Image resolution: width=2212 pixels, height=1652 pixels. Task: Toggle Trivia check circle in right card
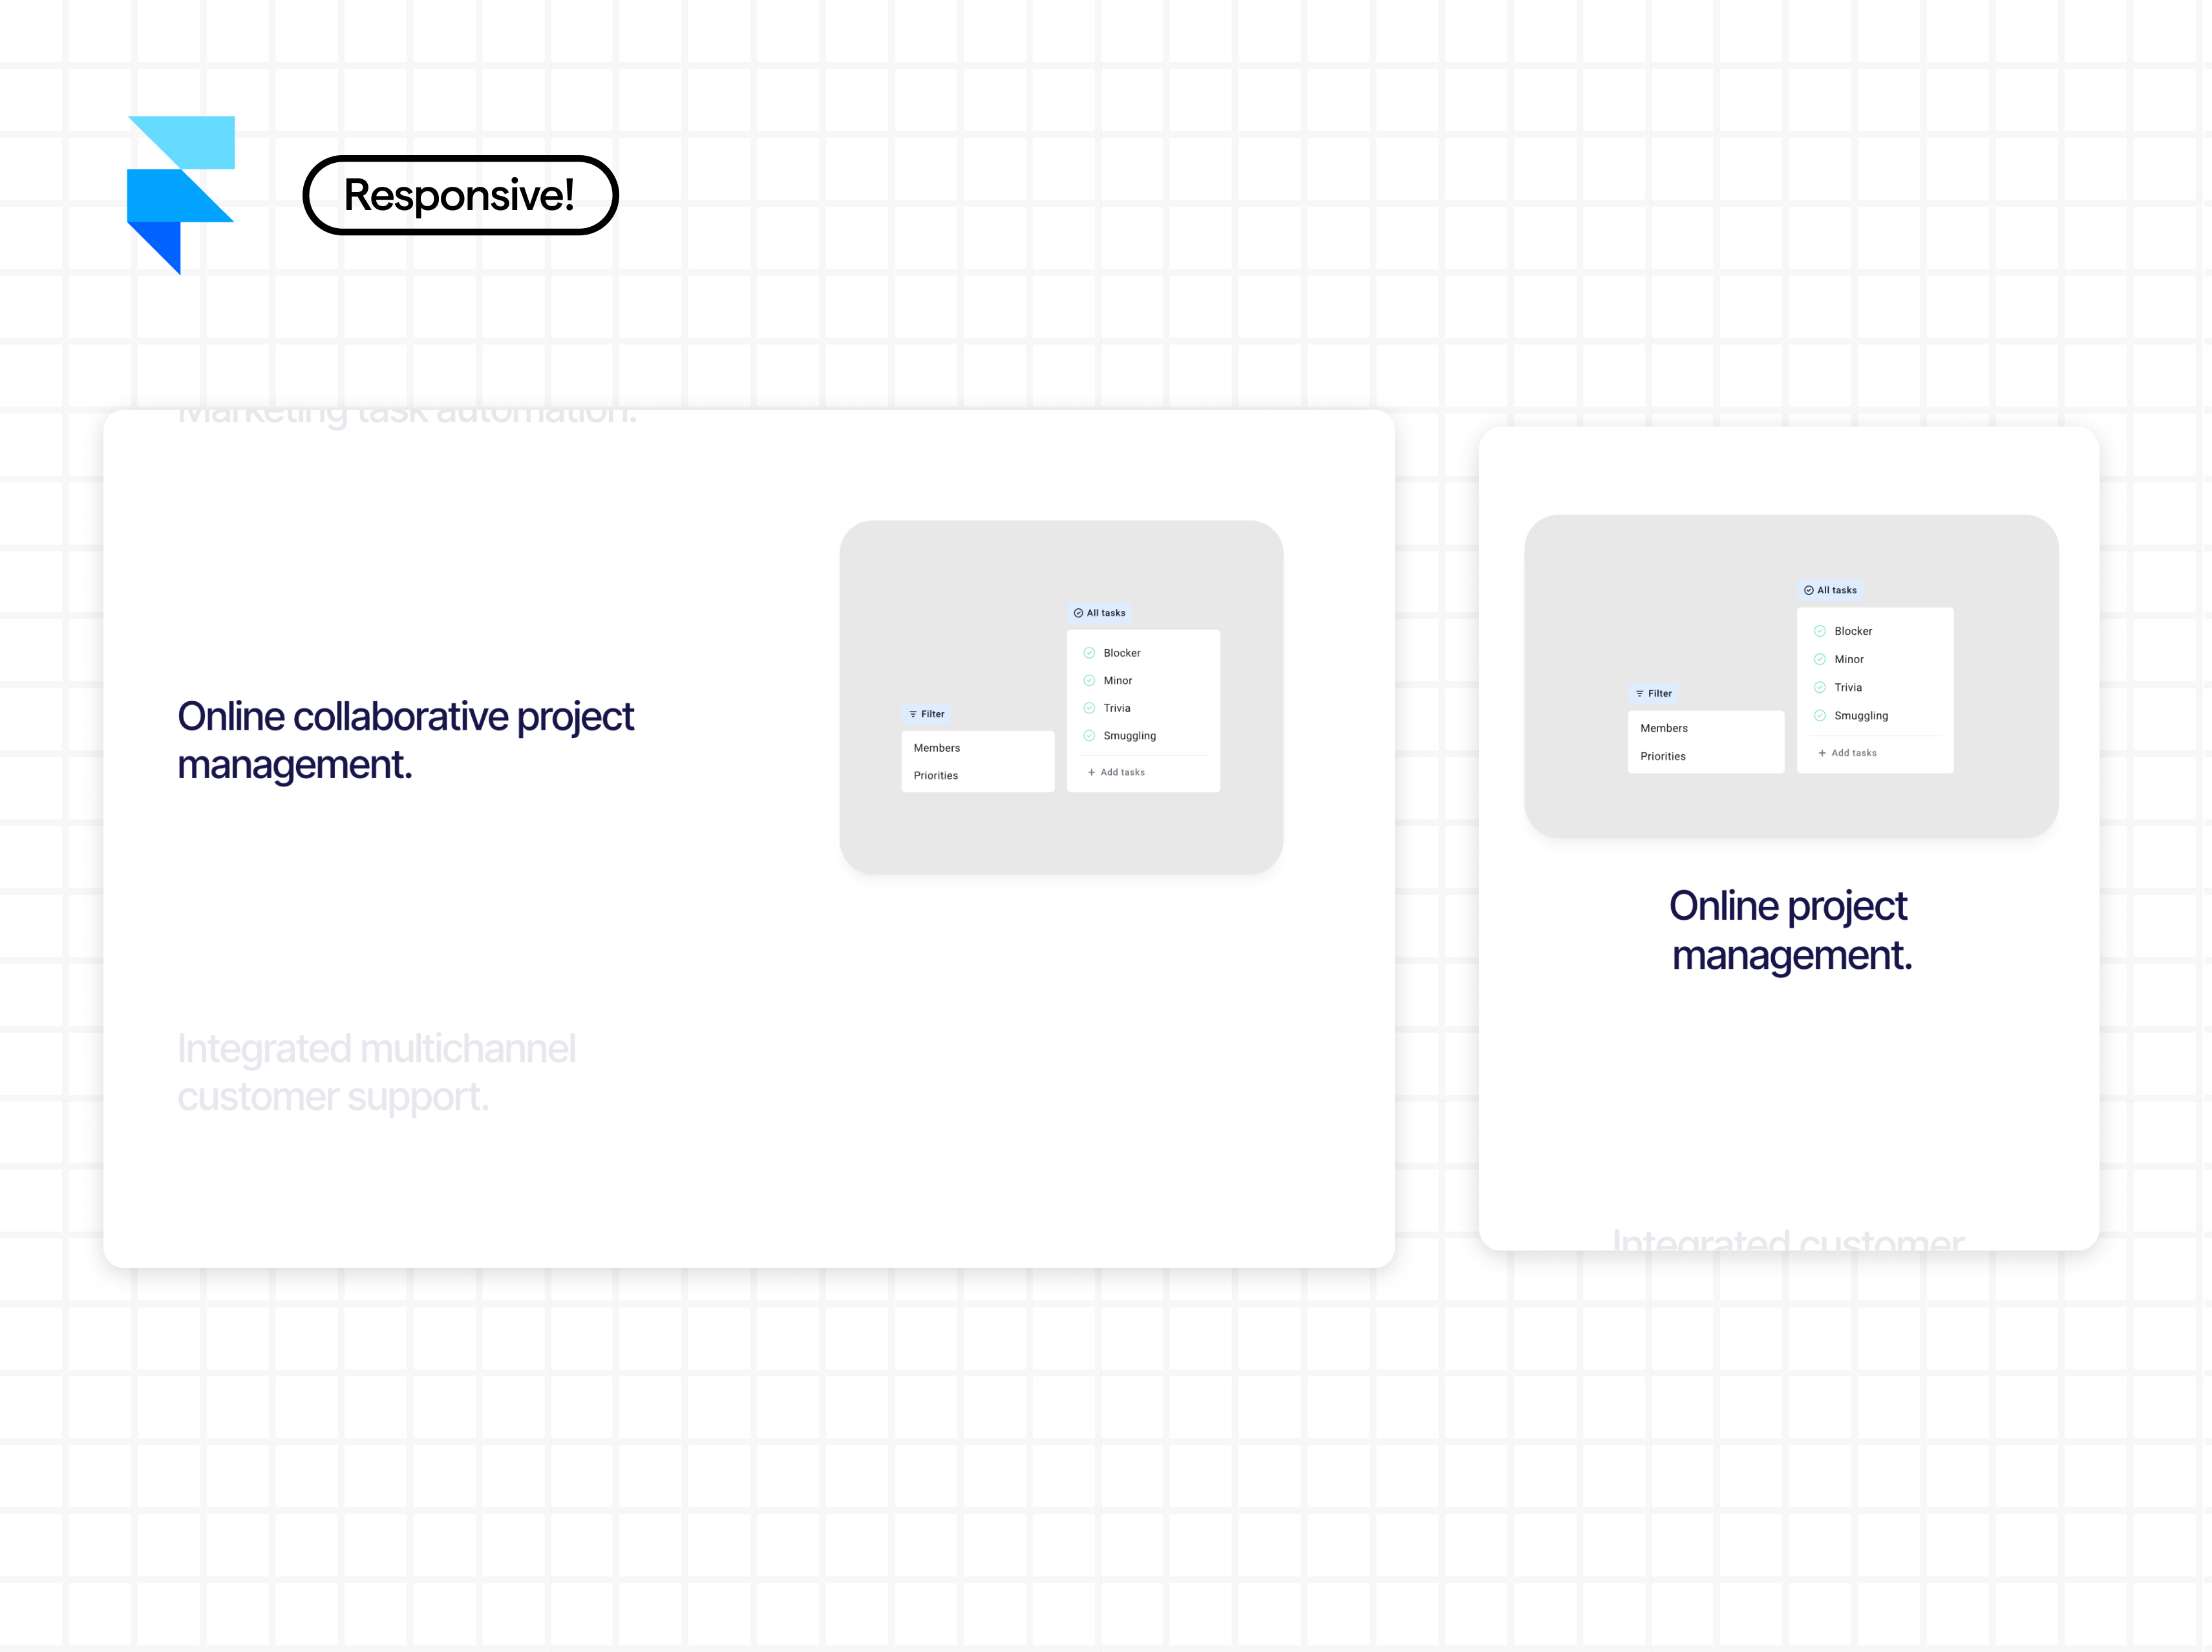(x=1820, y=687)
